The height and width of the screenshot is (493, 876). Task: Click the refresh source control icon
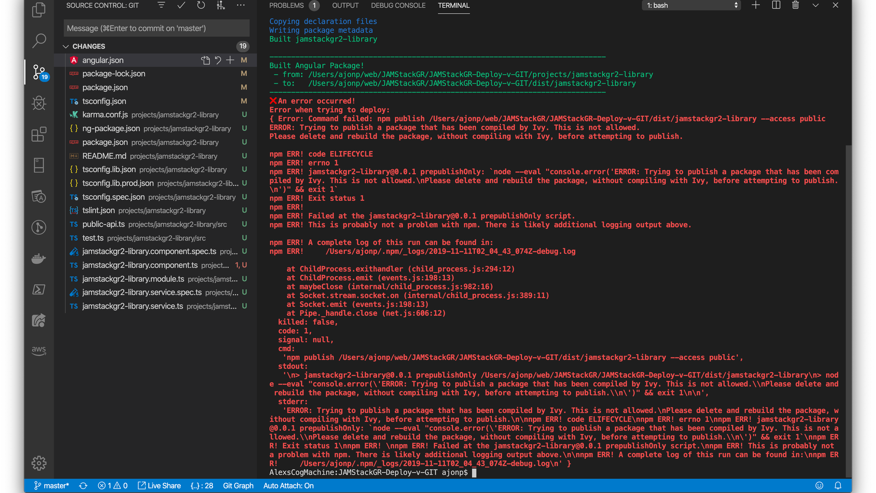pos(201,5)
